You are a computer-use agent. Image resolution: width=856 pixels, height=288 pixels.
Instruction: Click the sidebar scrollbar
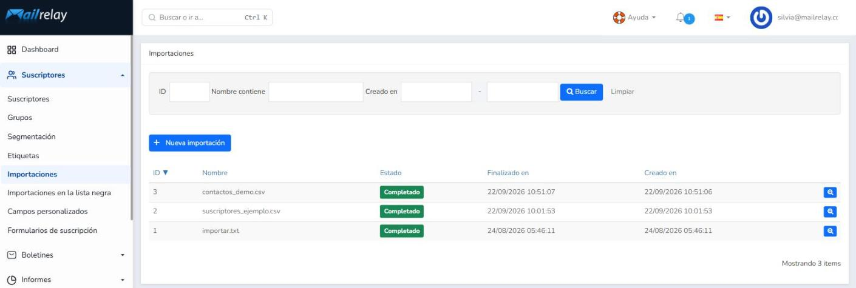click(132, 127)
